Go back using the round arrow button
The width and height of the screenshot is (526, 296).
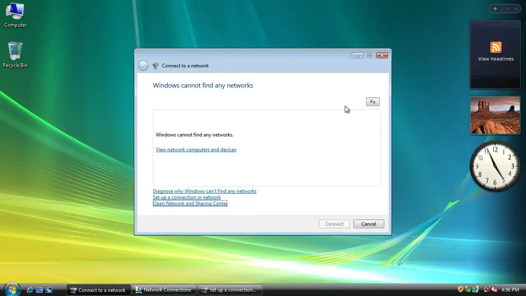click(143, 66)
